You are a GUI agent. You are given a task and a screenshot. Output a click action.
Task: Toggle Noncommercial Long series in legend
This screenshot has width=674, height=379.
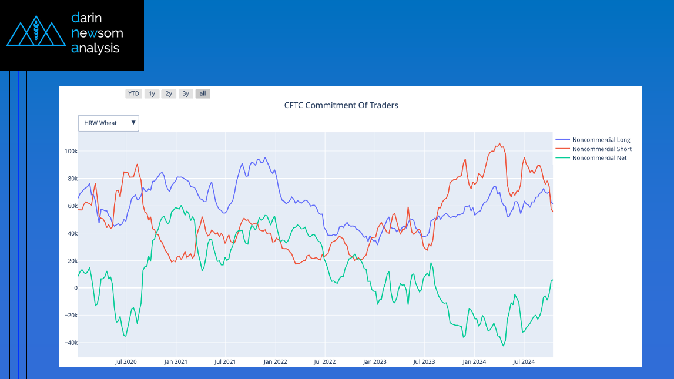(x=601, y=140)
